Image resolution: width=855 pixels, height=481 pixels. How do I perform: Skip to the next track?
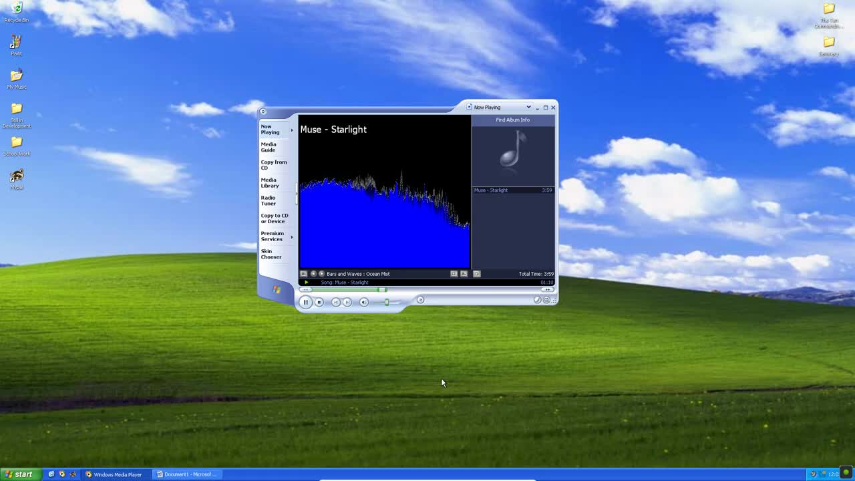(347, 302)
